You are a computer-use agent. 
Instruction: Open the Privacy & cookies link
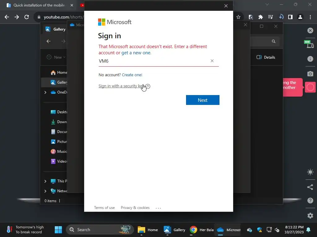(x=135, y=208)
